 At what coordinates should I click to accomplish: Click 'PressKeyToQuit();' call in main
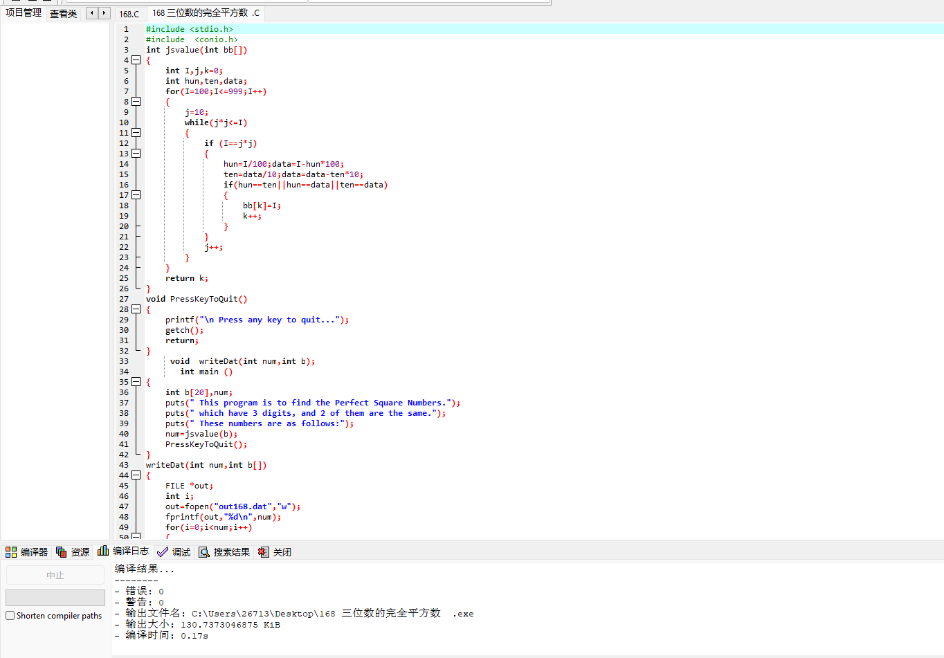[206, 444]
